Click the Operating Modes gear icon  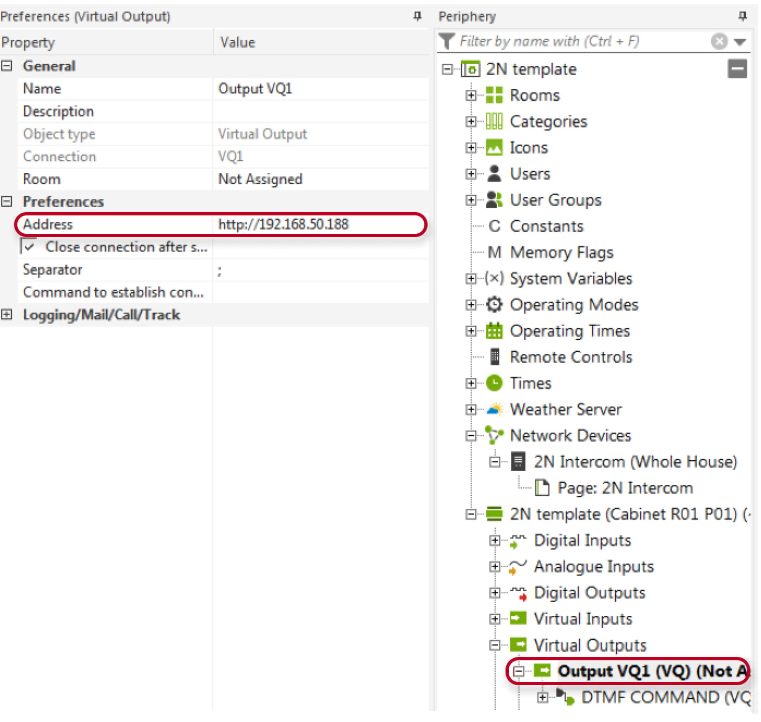494,304
